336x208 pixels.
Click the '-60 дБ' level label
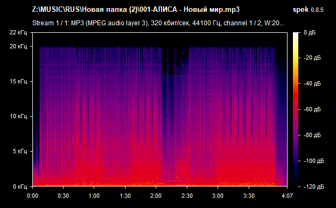(312, 109)
